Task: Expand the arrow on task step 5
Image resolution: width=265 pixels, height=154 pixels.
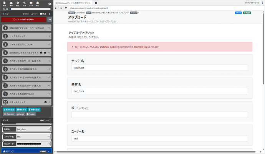Action: (x=49, y=61)
